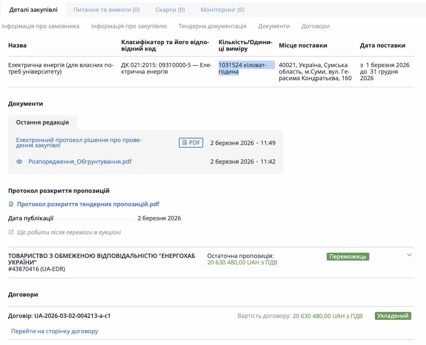Click the document icon next to Протокол розкриття
The image size is (426, 345).
point(11,204)
